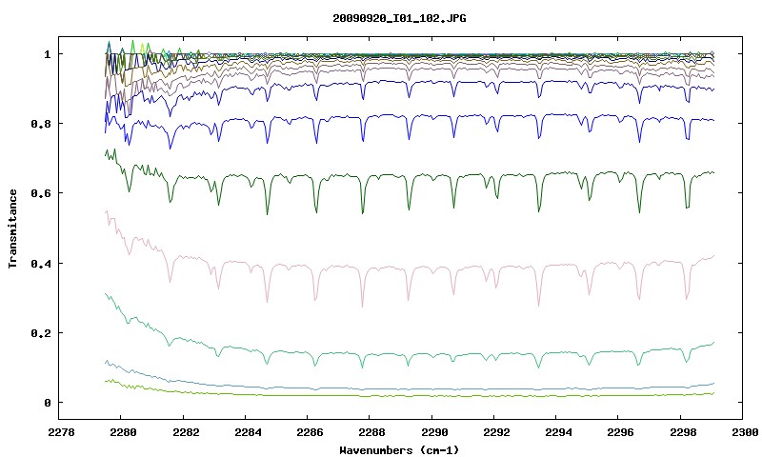
Task: Click the x-axis tick label 2296
Action: tap(621, 432)
